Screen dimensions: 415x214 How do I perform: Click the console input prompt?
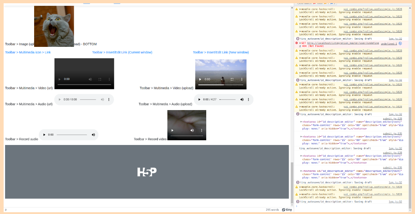click(x=352, y=206)
